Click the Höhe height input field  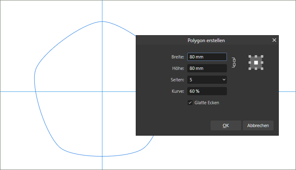(x=207, y=68)
